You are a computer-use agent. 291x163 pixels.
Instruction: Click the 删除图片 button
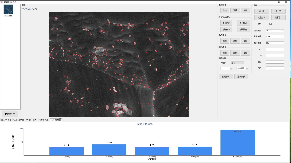10,114
